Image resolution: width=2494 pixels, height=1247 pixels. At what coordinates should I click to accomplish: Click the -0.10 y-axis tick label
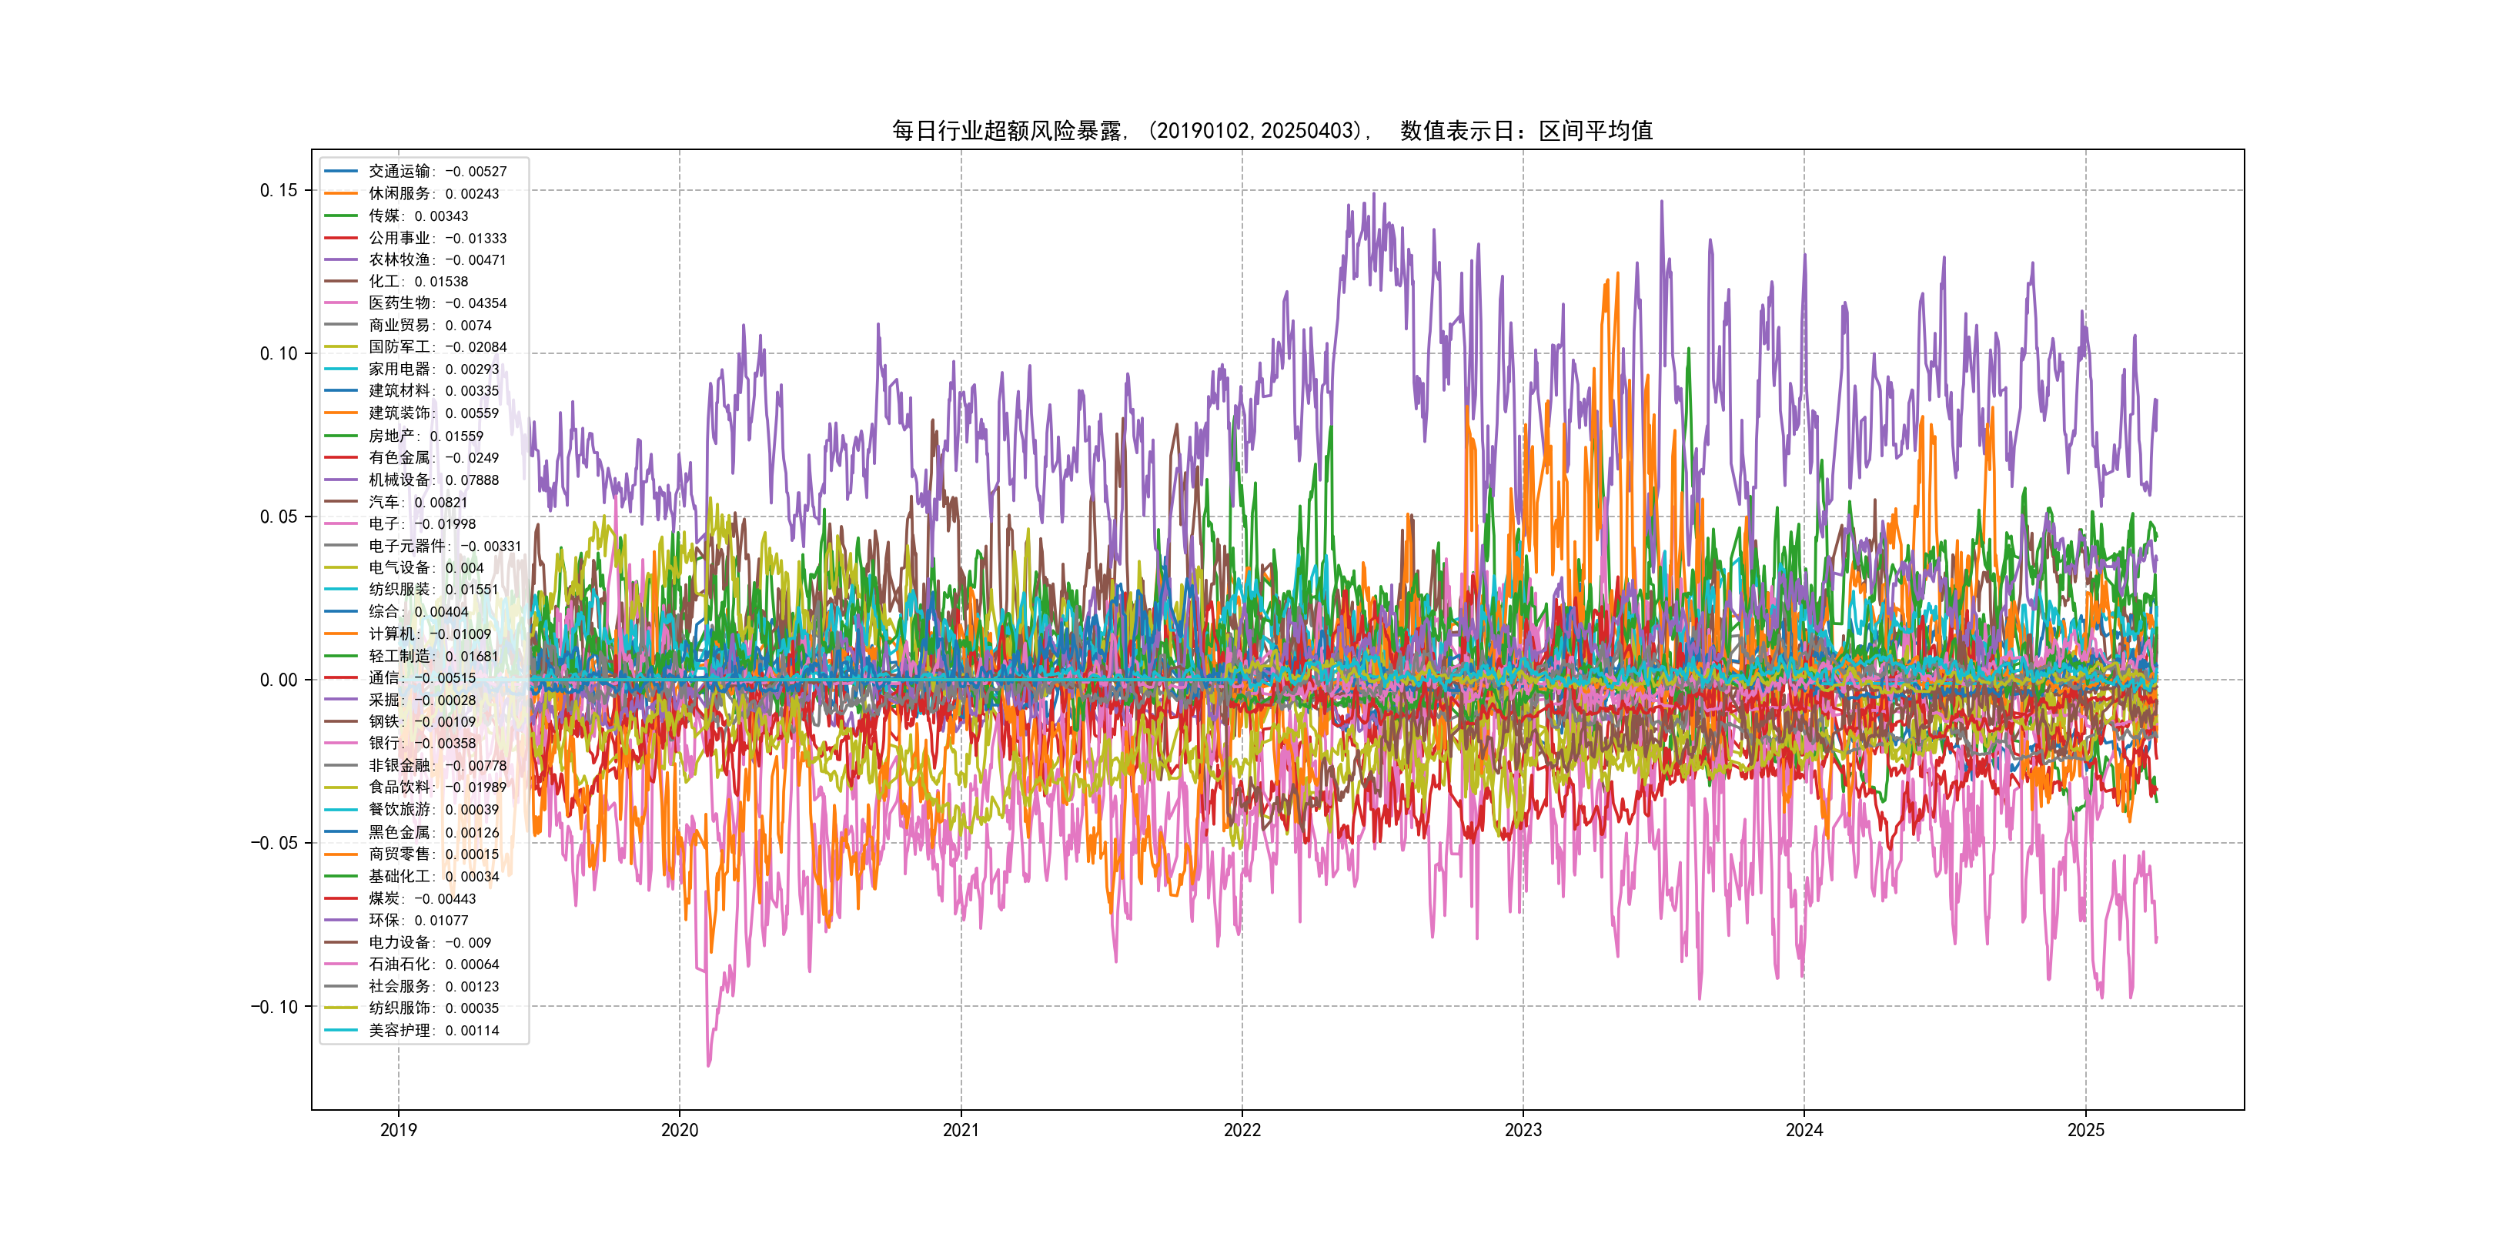[274, 1007]
